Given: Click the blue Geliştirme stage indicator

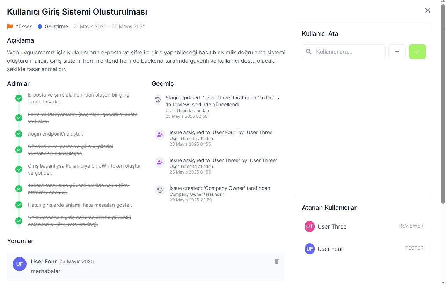Looking at the screenshot, I should [x=40, y=26].
